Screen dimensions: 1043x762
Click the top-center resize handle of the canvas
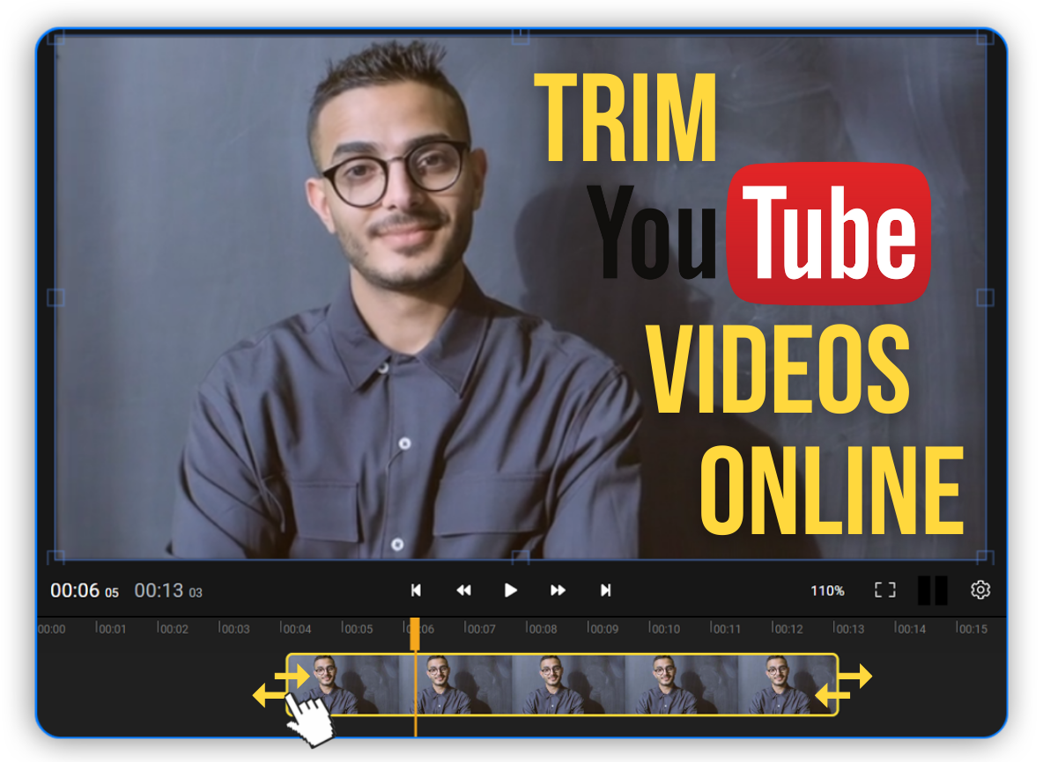520,37
